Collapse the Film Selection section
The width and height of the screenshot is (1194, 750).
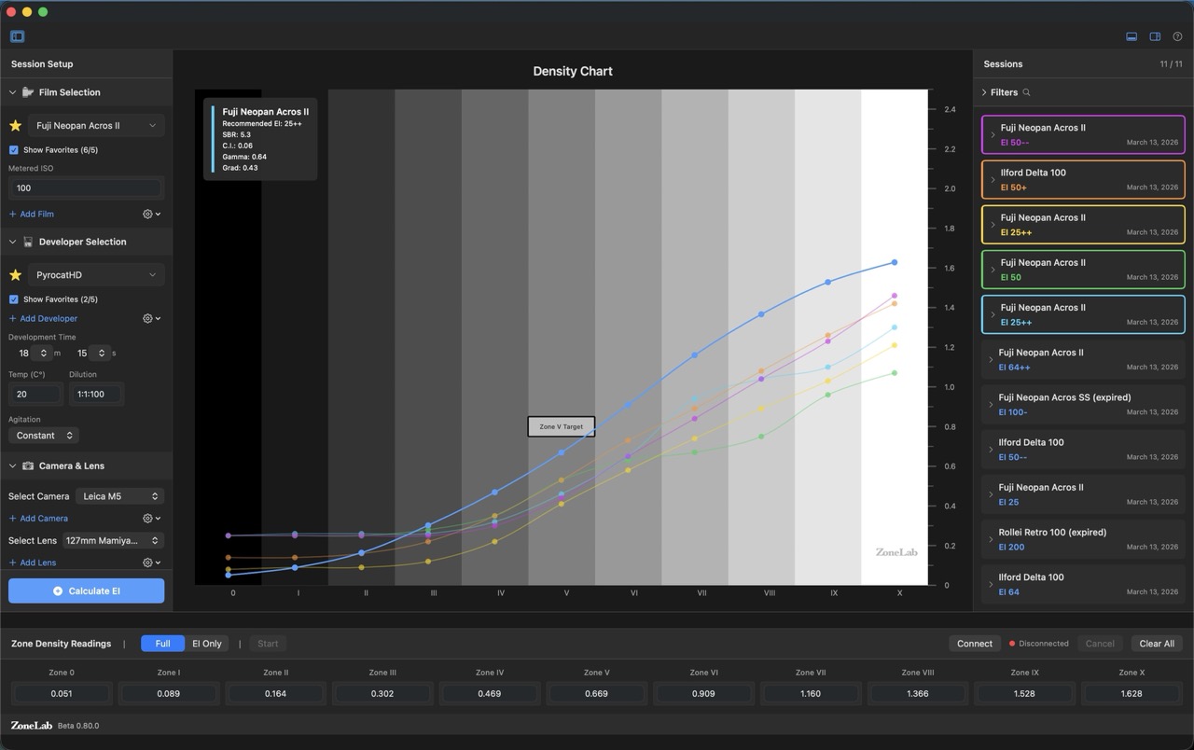pyautogui.click(x=12, y=92)
